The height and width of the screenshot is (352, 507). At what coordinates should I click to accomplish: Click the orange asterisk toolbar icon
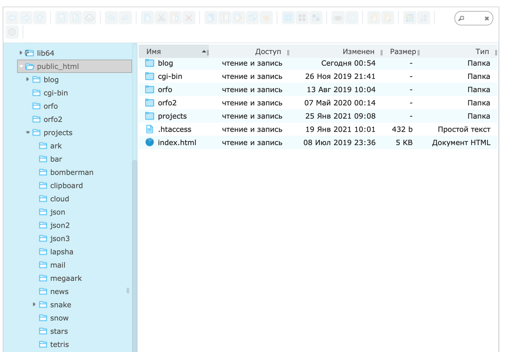point(266,18)
